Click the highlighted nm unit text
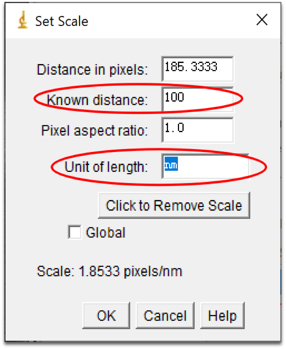The image size is (286, 349). click(171, 165)
